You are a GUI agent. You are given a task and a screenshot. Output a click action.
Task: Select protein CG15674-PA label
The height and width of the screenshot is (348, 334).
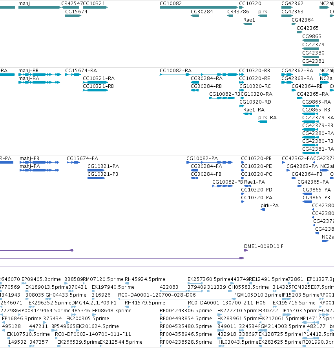point(82,158)
